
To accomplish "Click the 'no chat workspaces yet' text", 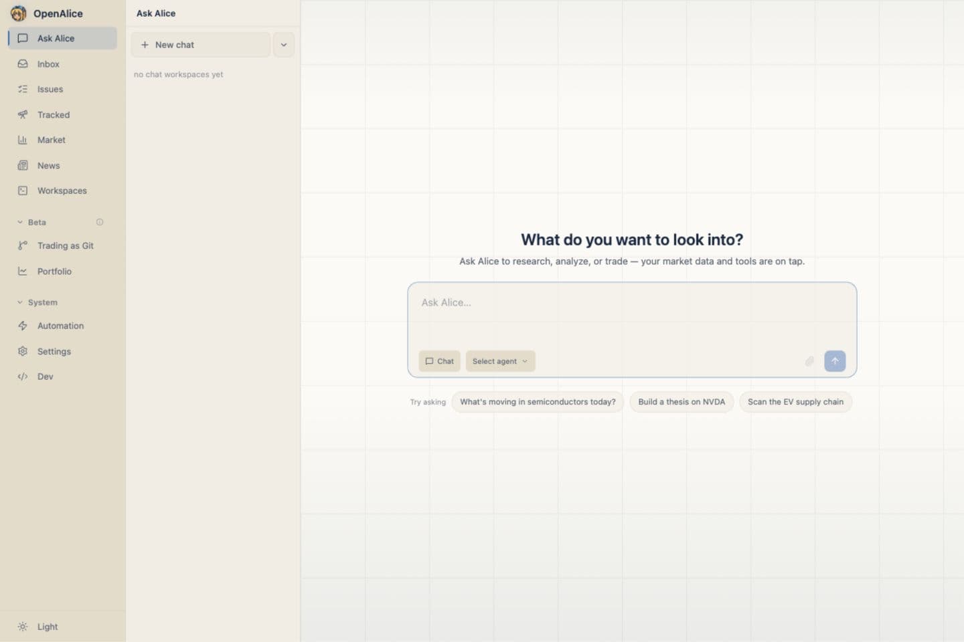I will (x=179, y=74).
